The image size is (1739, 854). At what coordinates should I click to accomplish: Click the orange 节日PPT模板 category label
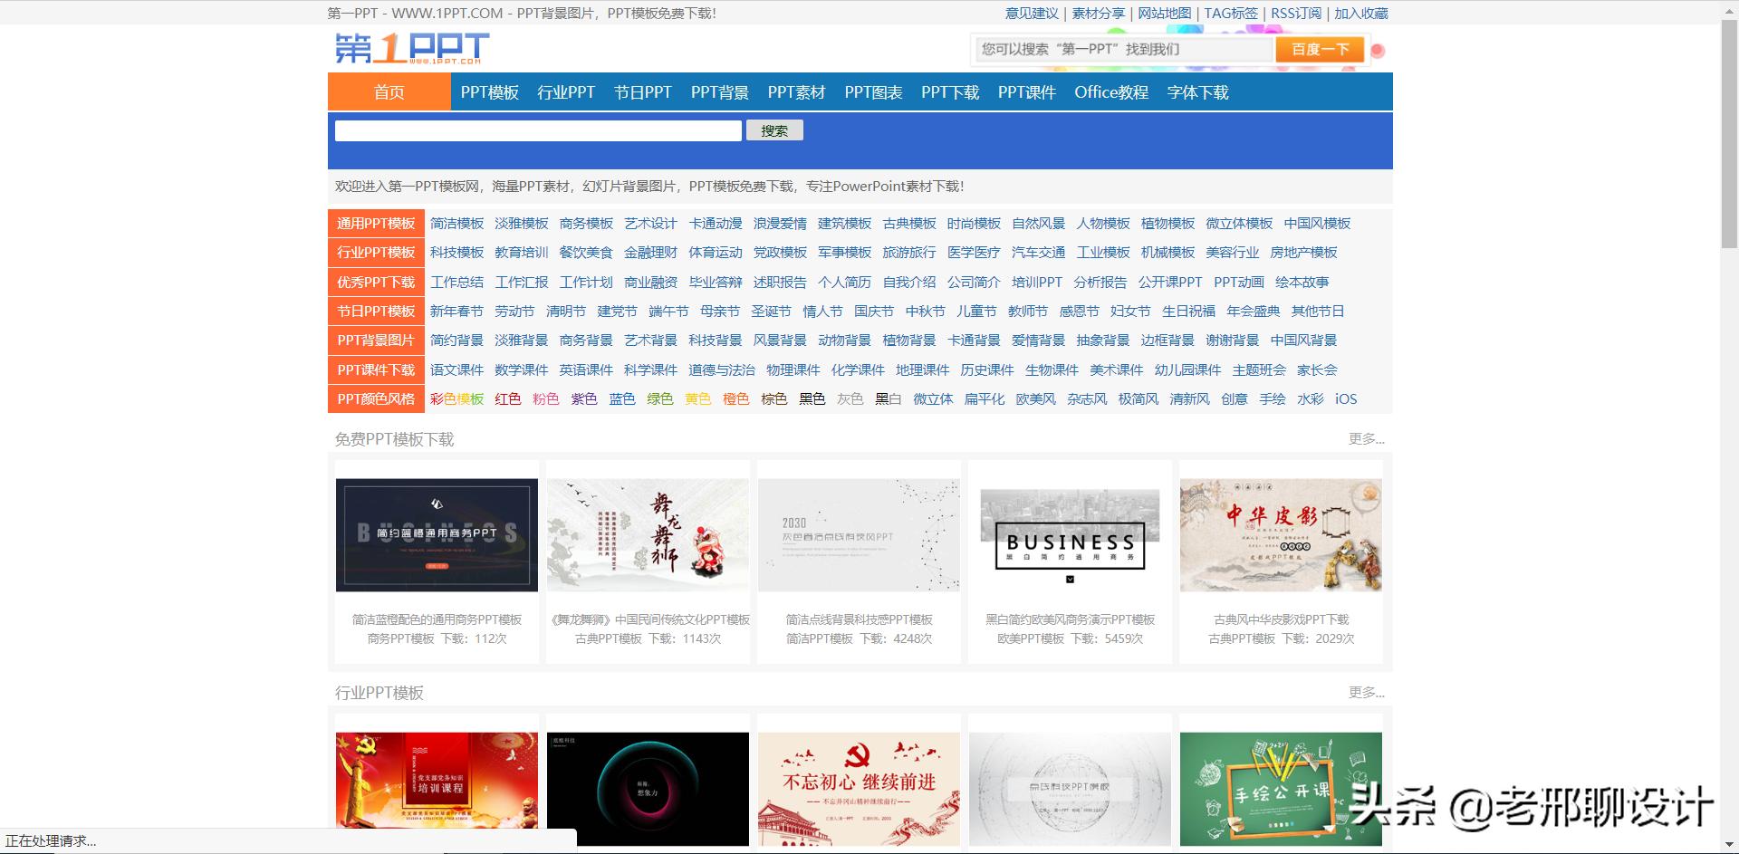(x=376, y=312)
